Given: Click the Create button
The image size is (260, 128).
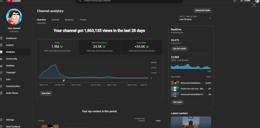Looking at the screenshot, I should click(x=245, y=1).
